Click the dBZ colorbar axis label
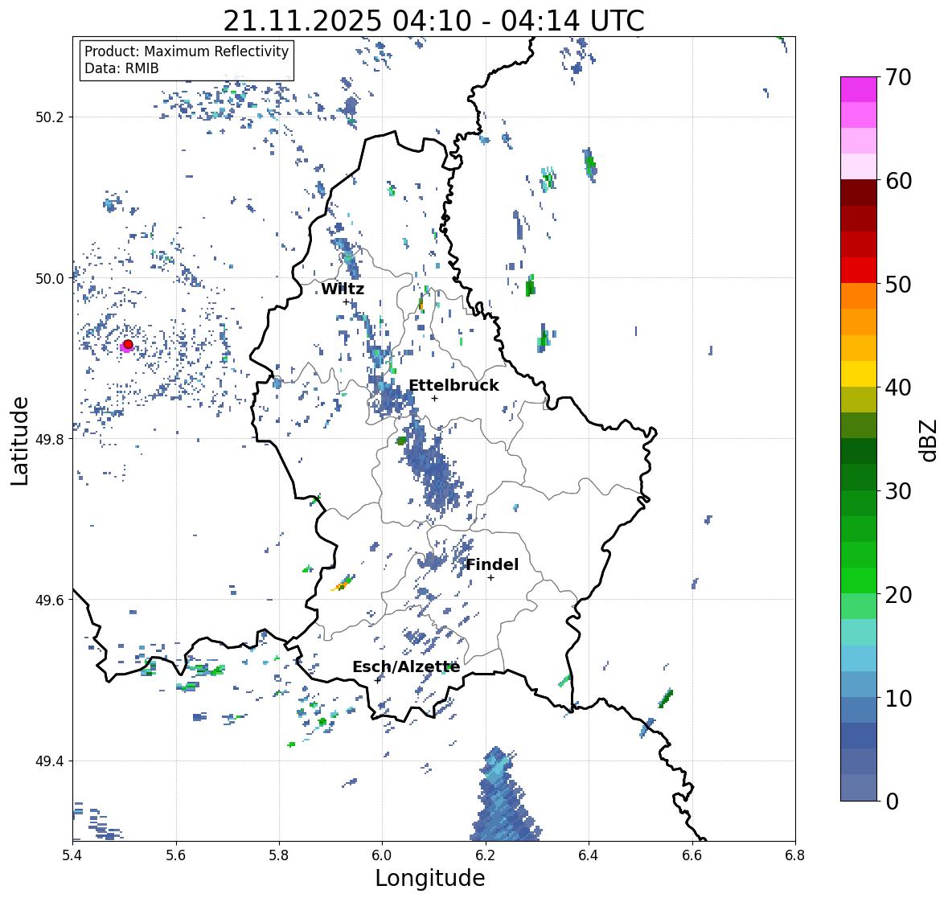This screenshot has height=898, width=948. [x=930, y=440]
